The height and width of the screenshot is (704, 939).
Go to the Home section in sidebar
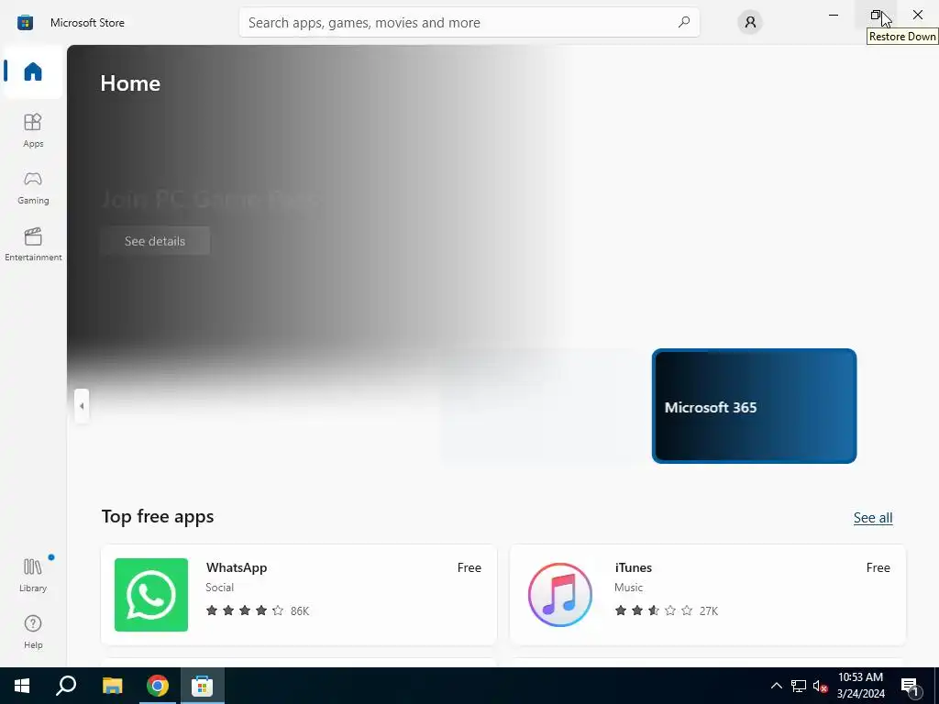[x=33, y=71]
